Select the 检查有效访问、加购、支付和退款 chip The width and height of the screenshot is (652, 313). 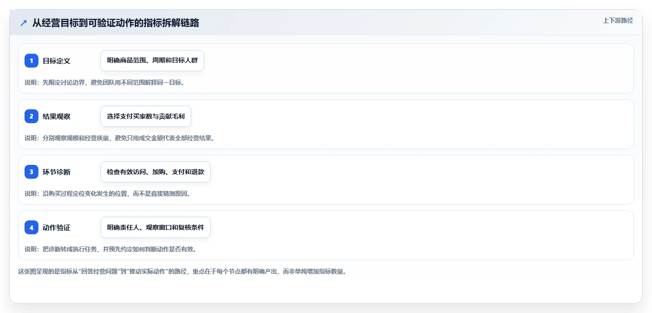pyautogui.click(x=156, y=172)
